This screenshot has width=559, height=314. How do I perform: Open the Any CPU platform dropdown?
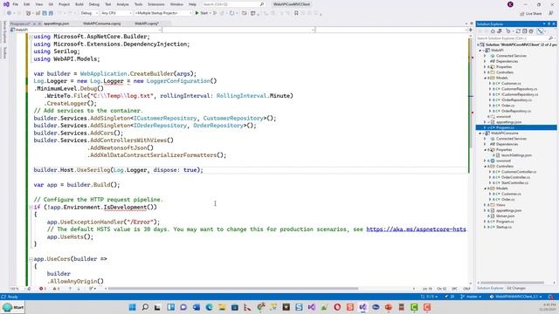click(116, 13)
